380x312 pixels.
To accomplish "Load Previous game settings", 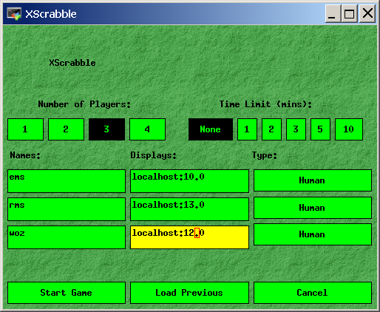I will pos(189,293).
